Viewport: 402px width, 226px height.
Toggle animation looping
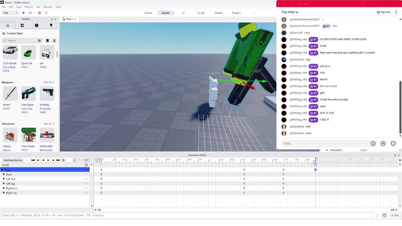click(x=63, y=160)
